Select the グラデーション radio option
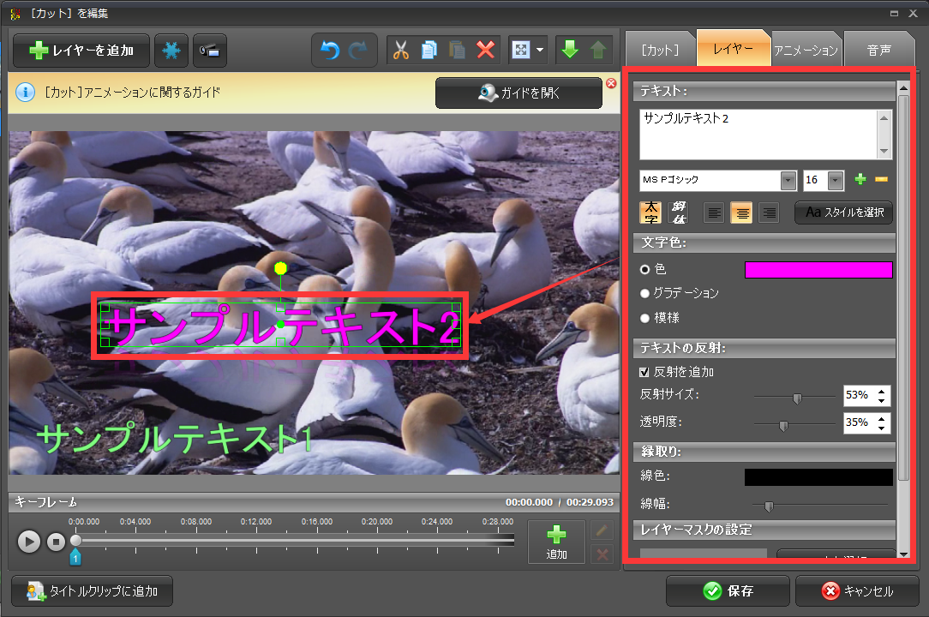The width and height of the screenshot is (929, 617). pos(644,294)
